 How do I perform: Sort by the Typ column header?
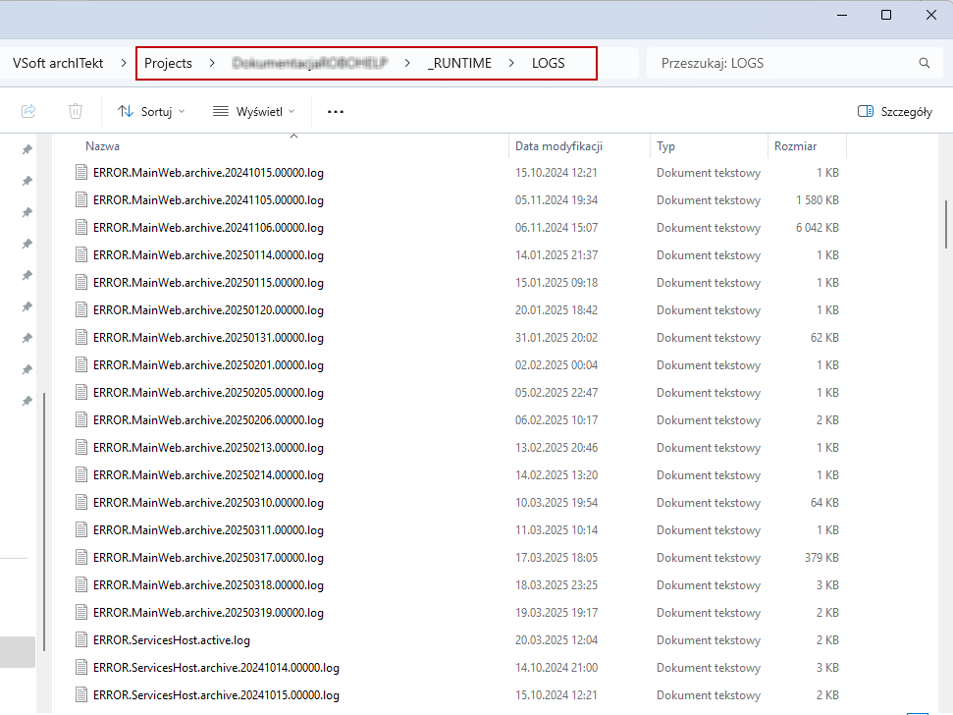click(666, 146)
